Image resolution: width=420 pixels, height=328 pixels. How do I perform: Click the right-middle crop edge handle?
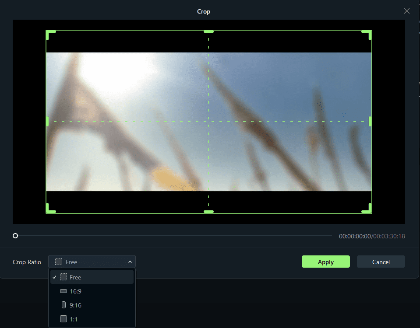(x=370, y=122)
